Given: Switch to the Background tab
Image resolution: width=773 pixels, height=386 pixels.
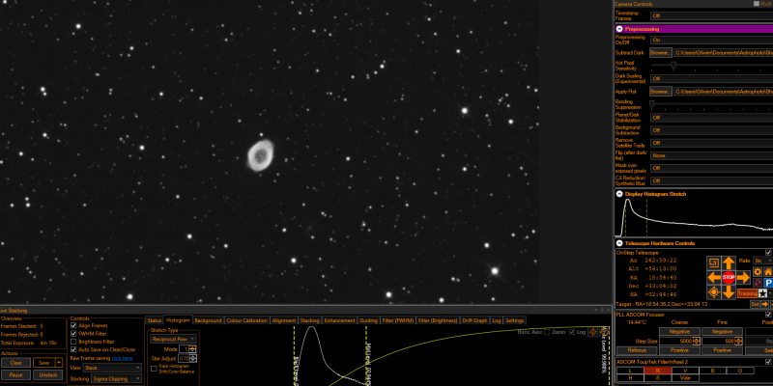Looking at the screenshot, I should (208, 320).
